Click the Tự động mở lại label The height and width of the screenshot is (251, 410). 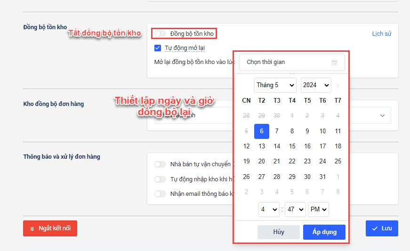pyautogui.click(x=185, y=48)
